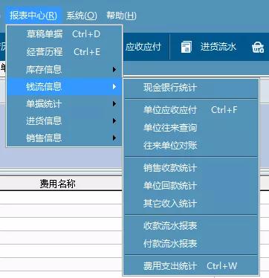
Task: Select 销售收款统计 submenu item
Action: point(191,168)
